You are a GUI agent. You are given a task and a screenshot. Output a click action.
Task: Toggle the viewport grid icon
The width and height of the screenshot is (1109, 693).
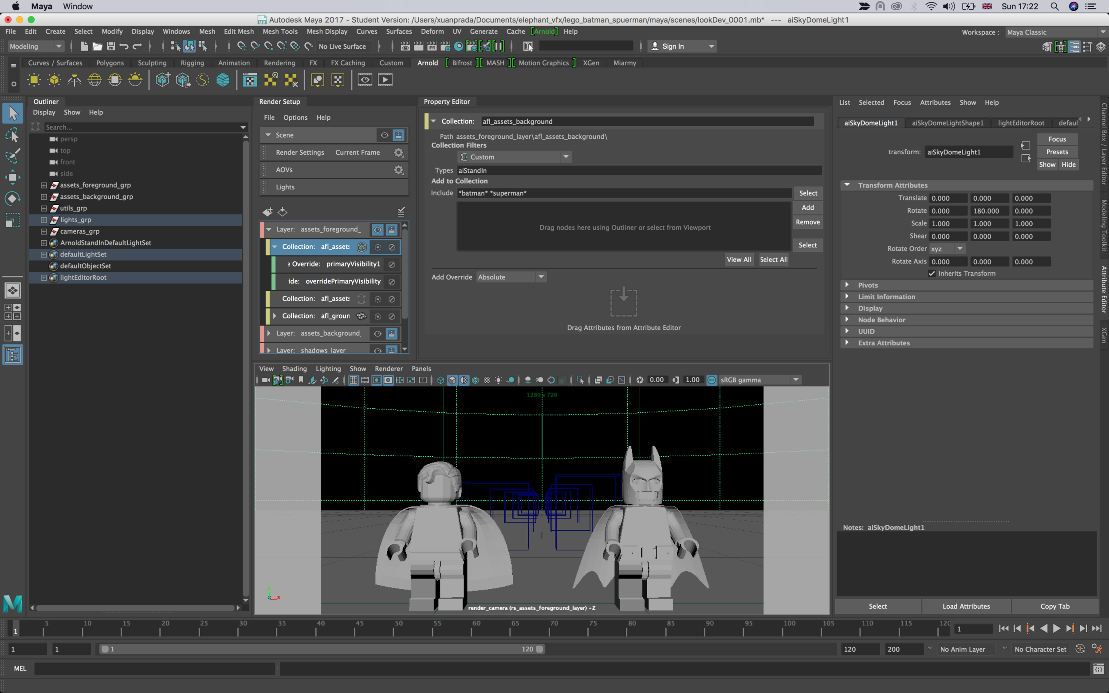click(x=353, y=380)
